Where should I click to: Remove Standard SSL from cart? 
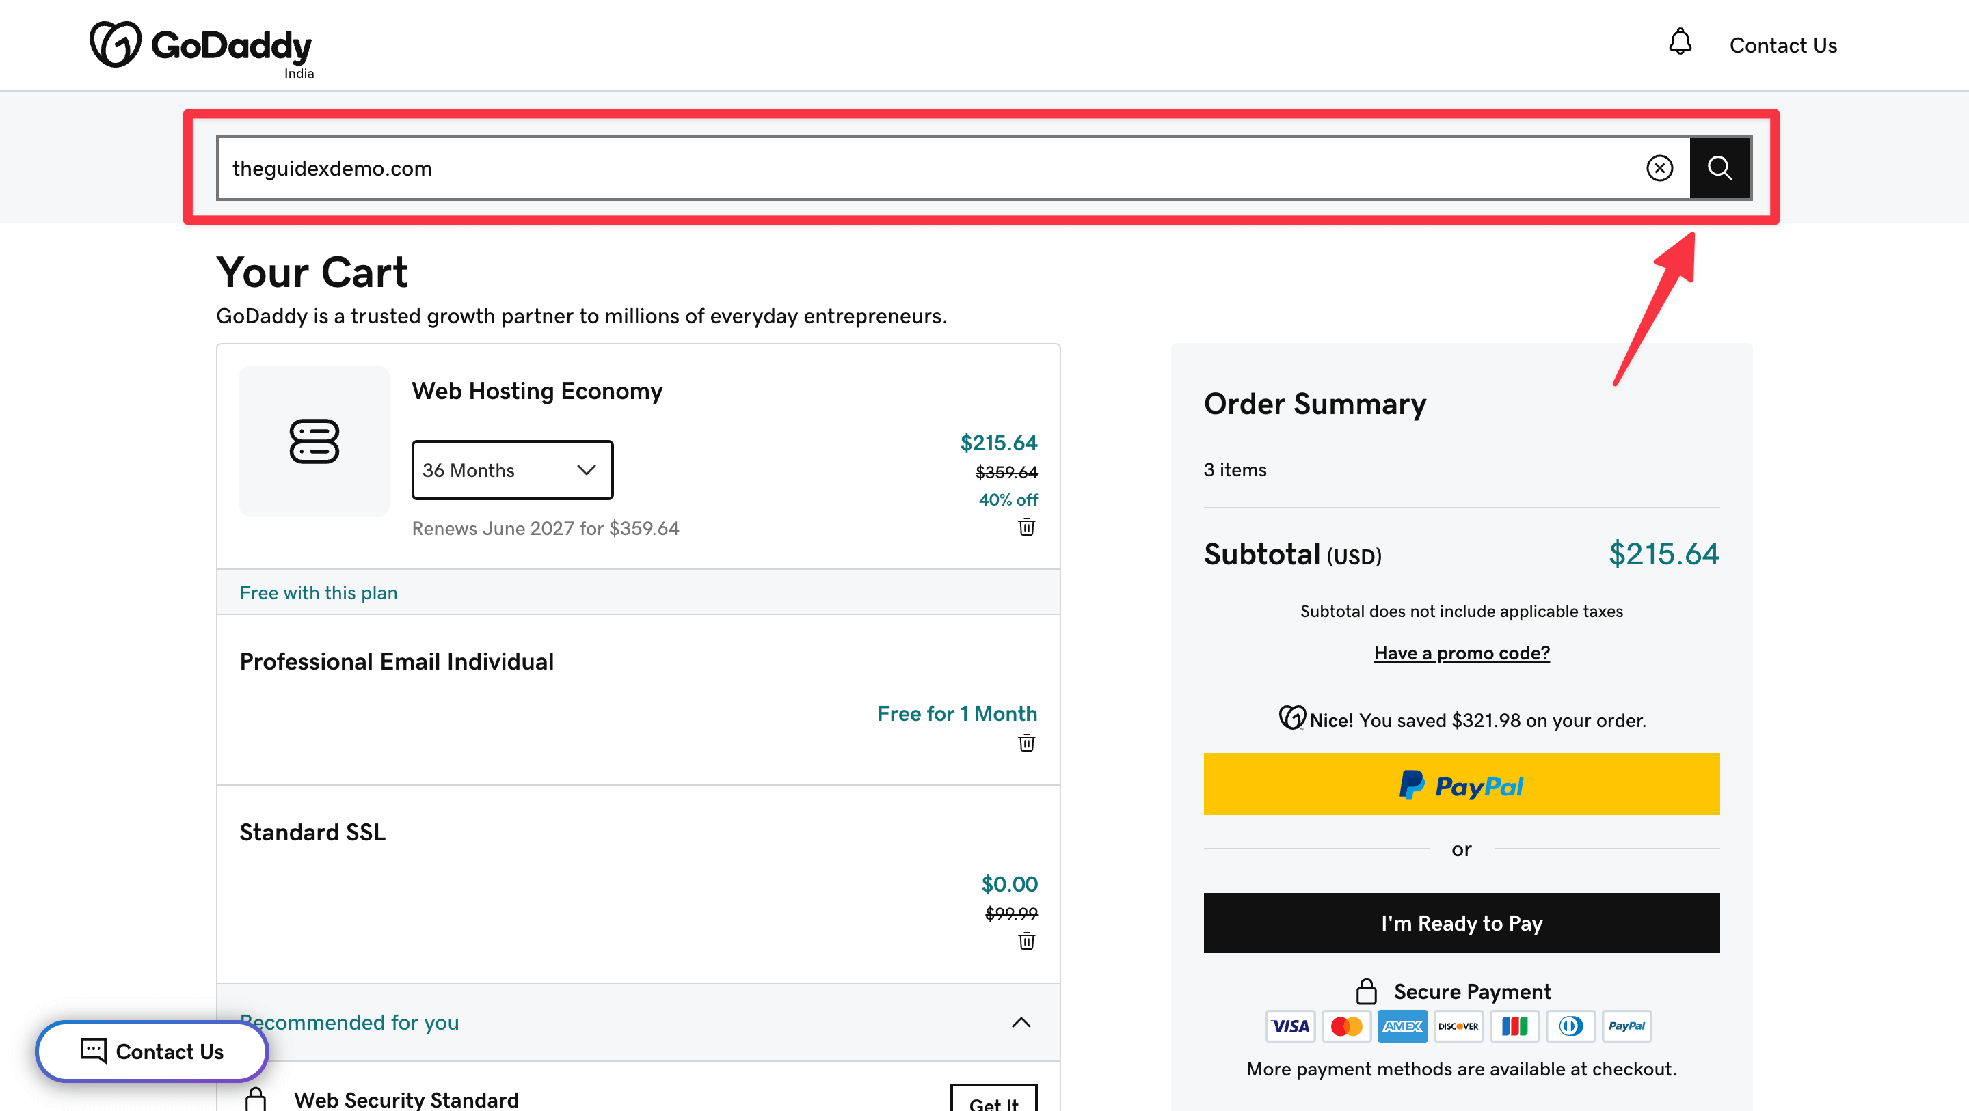pos(1026,942)
